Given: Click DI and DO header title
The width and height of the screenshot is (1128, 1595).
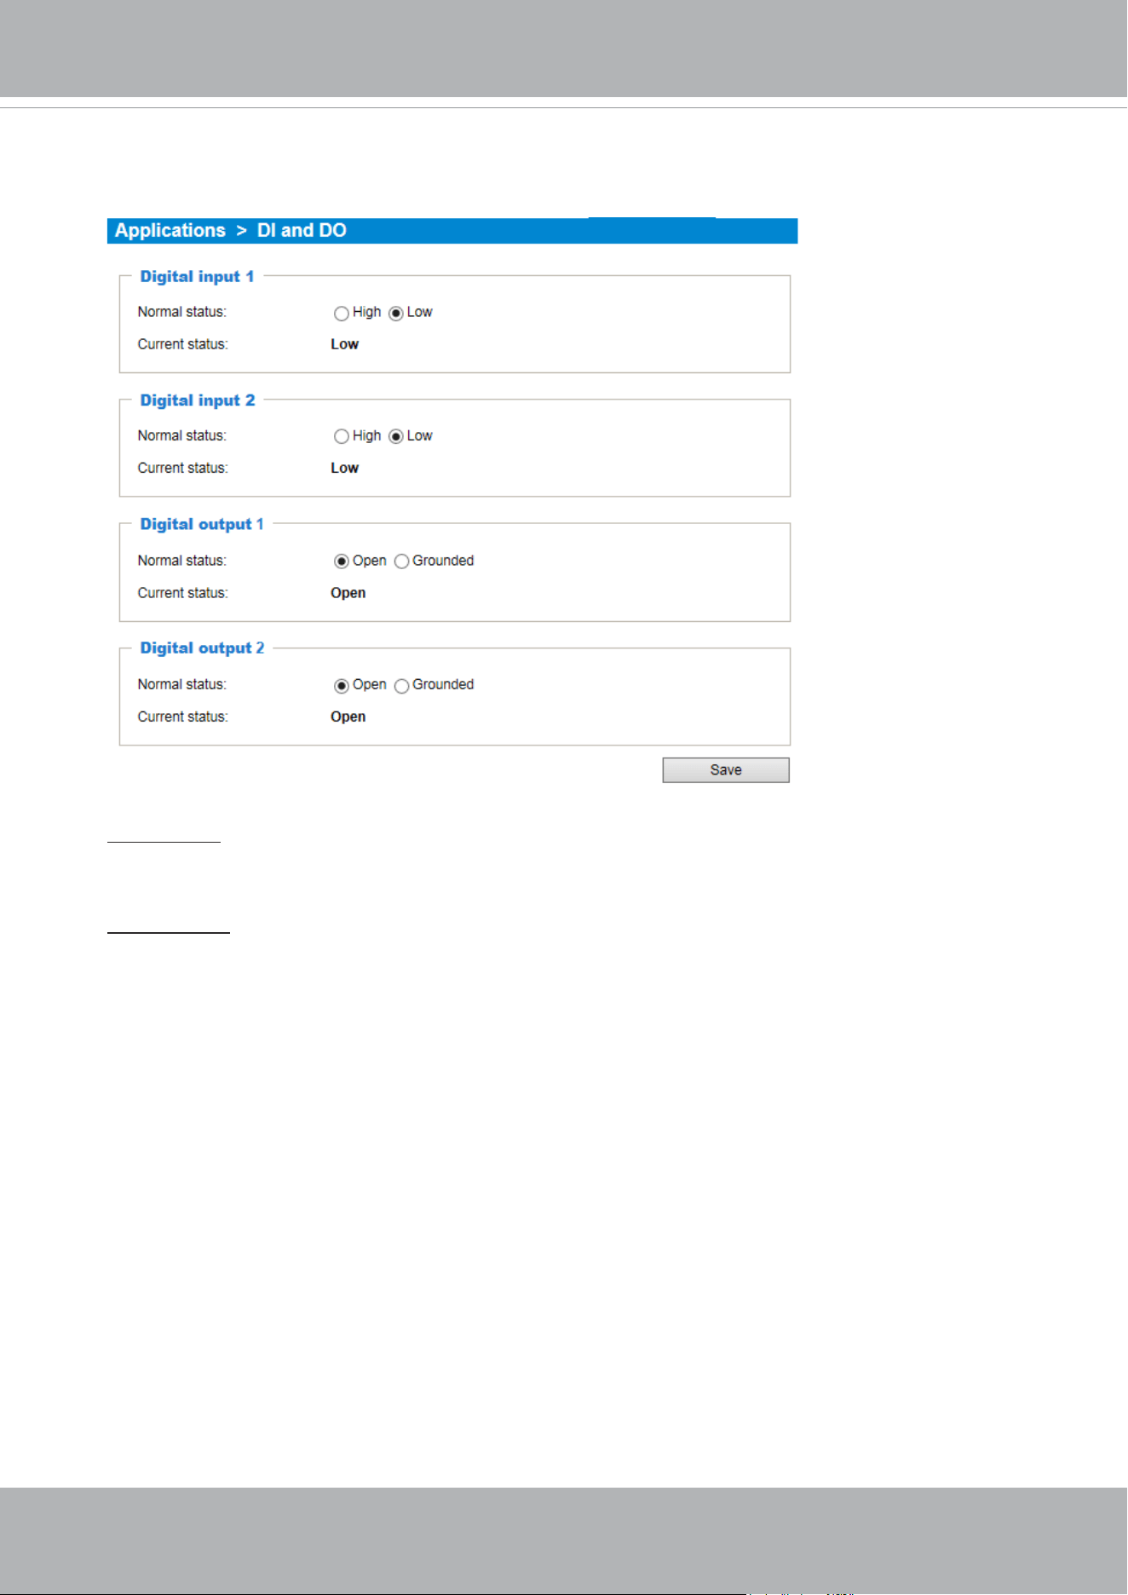Looking at the screenshot, I should pyautogui.click(x=302, y=231).
